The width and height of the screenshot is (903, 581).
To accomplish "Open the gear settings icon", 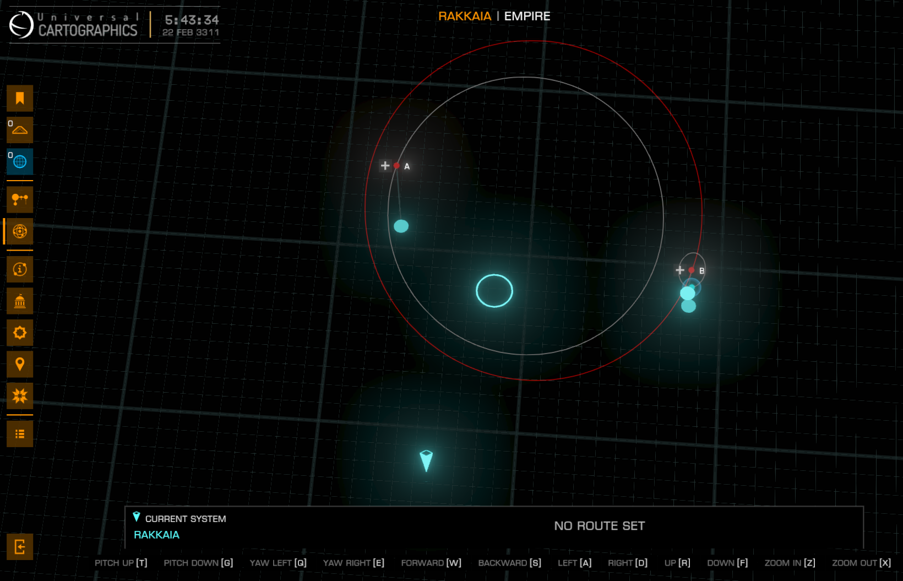I will coord(20,333).
